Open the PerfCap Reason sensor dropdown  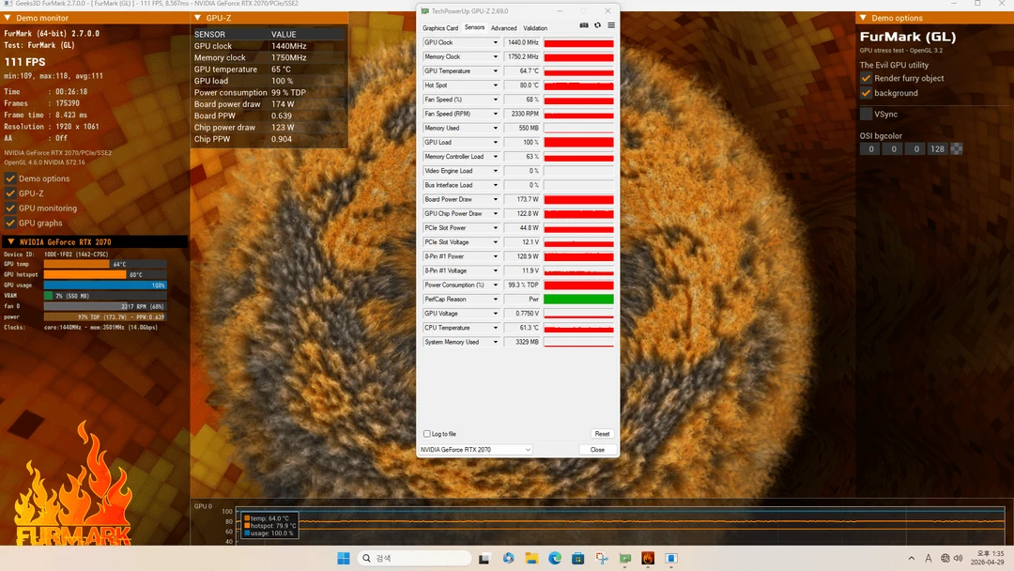coord(496,299)
